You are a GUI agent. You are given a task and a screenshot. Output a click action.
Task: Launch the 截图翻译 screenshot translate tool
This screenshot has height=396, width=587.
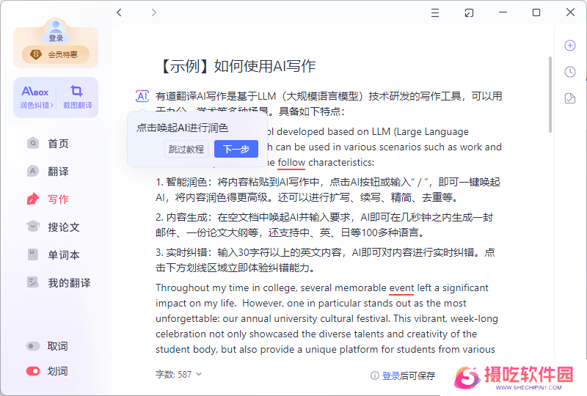pos(76,98)
